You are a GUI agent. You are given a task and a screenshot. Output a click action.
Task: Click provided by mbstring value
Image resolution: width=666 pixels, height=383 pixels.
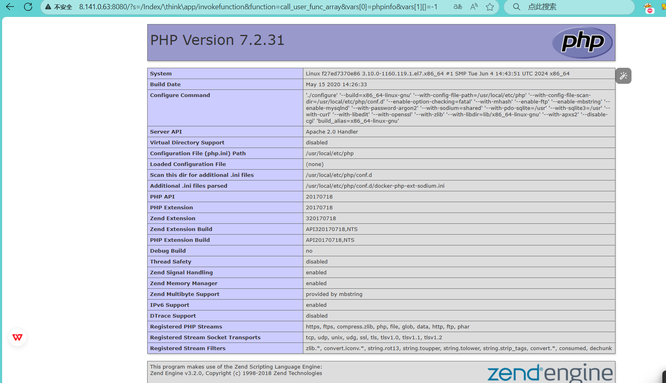(334, 294)
